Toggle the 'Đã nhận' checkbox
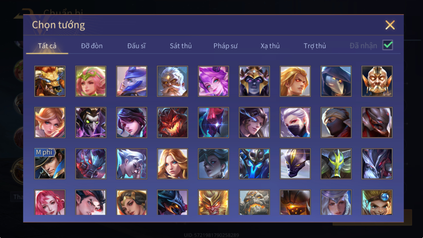423x238 pixels. (388, 45)
